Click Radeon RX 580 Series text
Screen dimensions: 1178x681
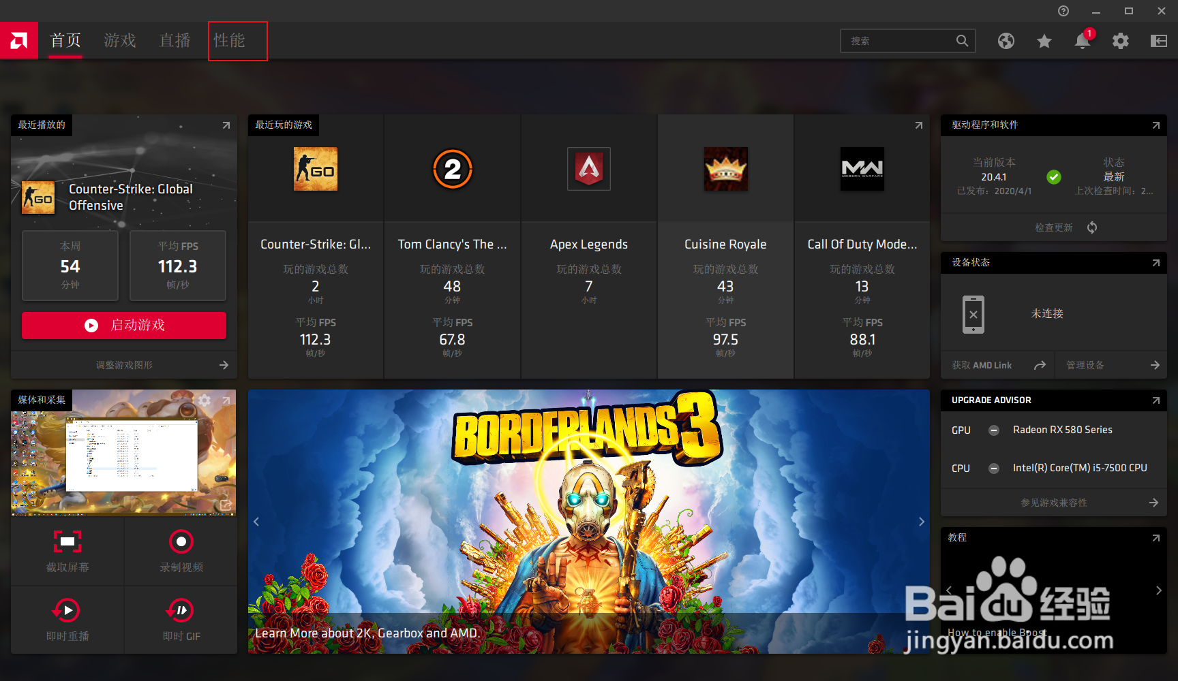click(x=1063, y=430)
